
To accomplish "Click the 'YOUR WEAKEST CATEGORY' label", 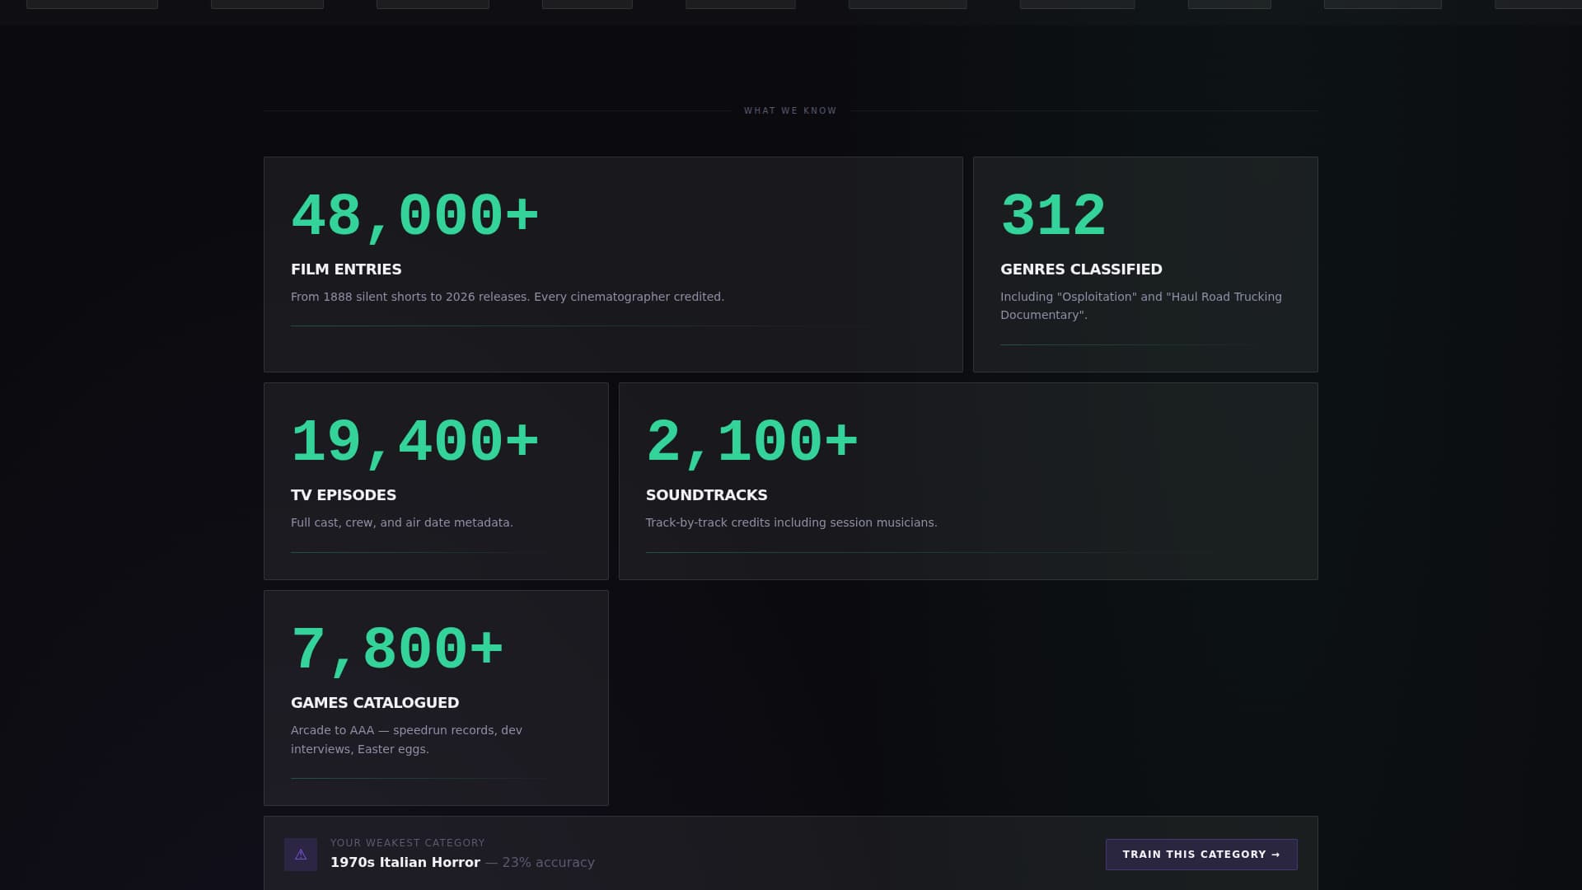I will point(408,843).
